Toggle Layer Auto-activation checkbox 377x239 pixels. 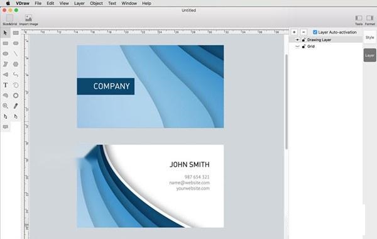click(315, 32)
